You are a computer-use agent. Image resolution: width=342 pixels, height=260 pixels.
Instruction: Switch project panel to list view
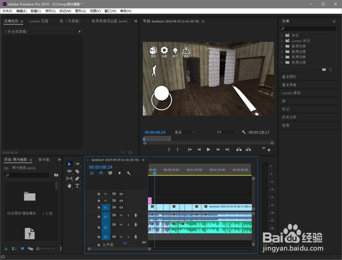[14, 249]
